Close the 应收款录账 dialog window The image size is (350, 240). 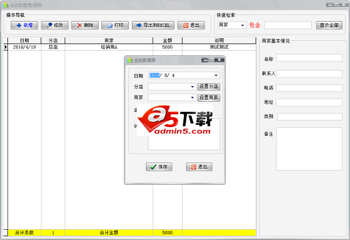point(219,60)
